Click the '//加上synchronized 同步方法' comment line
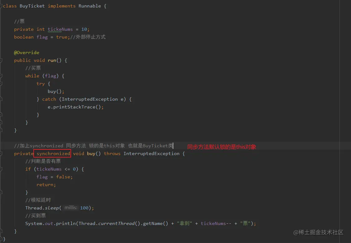The image size is (351, 243). (x=93, y=146)
